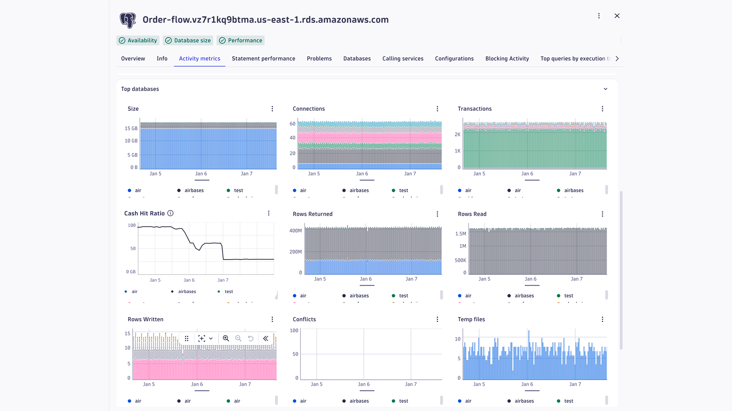
Task: Open the Temp files chart kebab menu
Action: pos(602,320)
